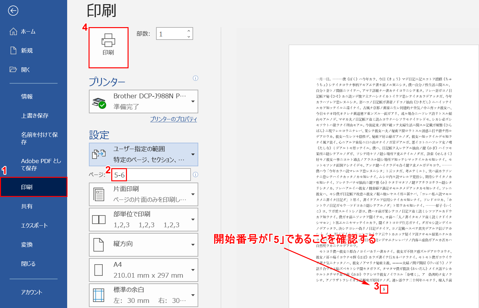Click the プリンター section heading
Screen dimensions: 479x308
107,82
